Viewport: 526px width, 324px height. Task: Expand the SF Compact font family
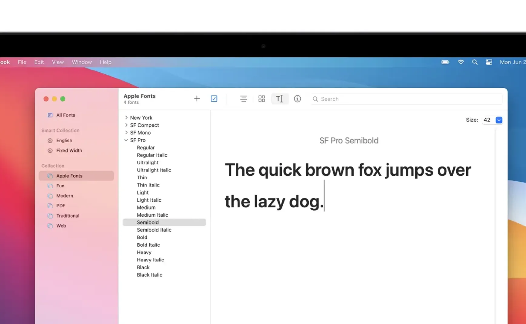click(126, 125)
